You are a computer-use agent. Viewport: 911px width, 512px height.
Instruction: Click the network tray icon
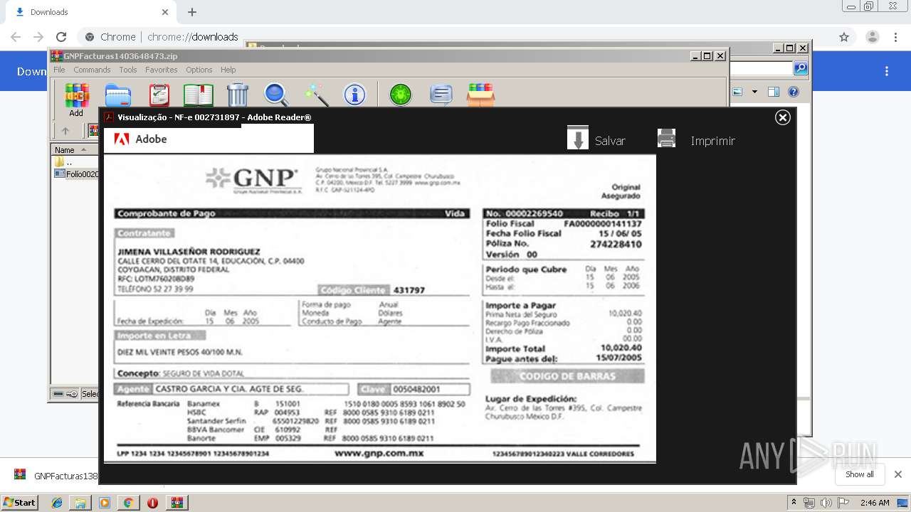pos(809,503)
